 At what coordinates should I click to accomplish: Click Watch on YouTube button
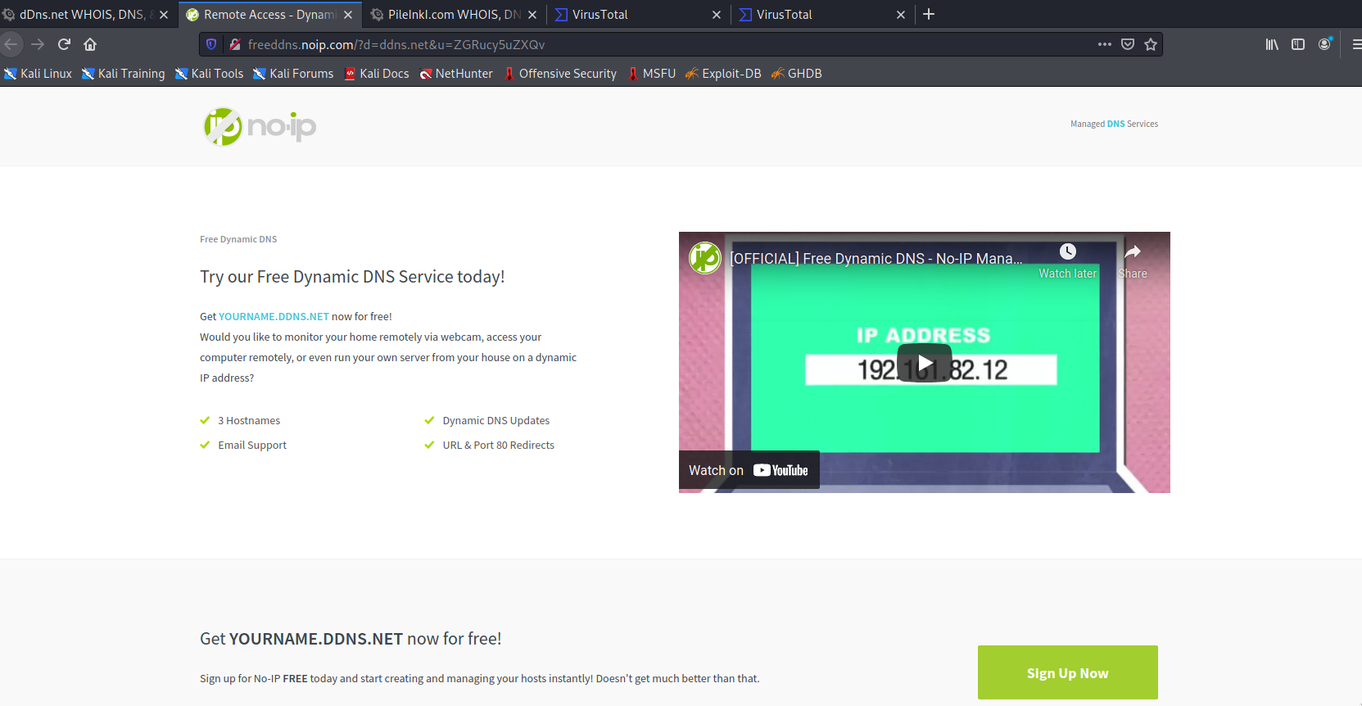point(749,470)
